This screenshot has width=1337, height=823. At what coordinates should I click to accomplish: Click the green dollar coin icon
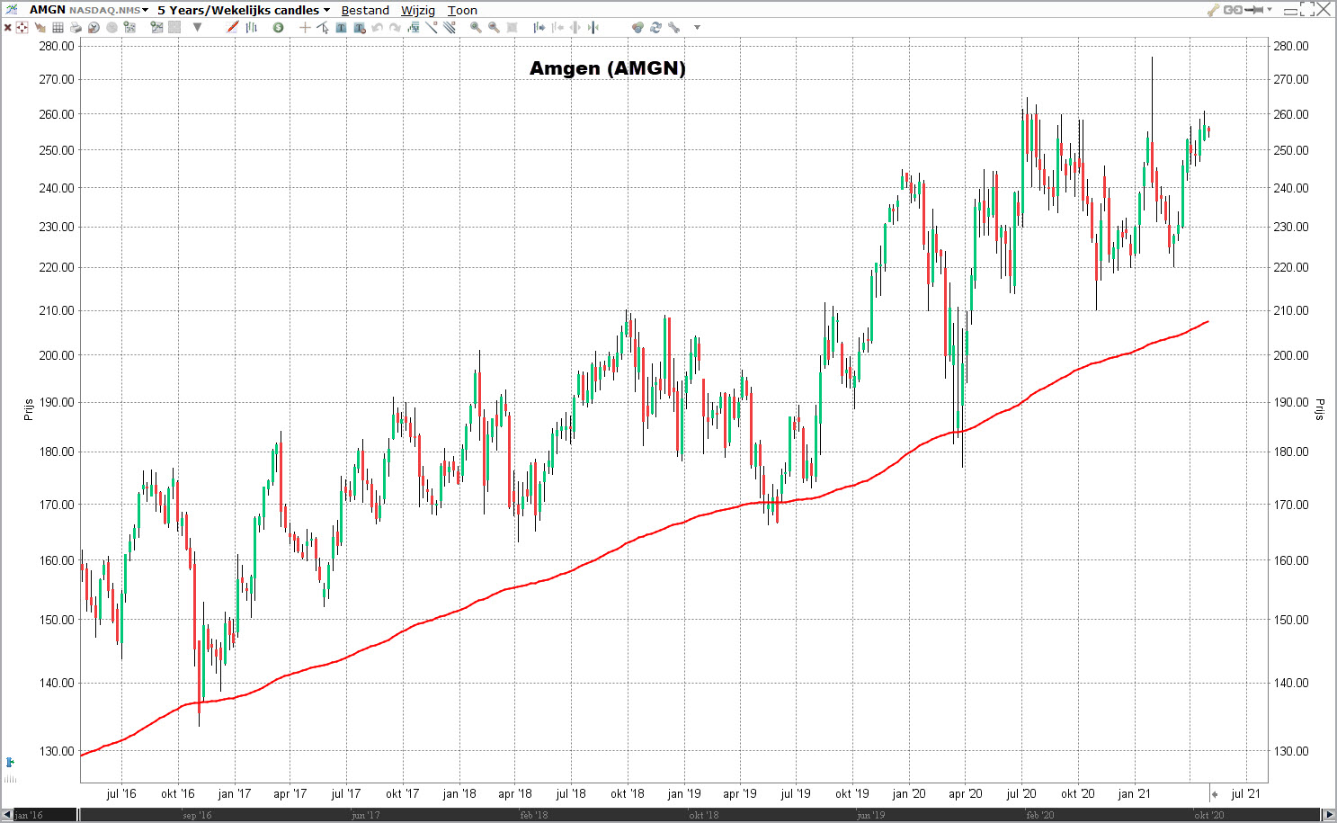278,27
